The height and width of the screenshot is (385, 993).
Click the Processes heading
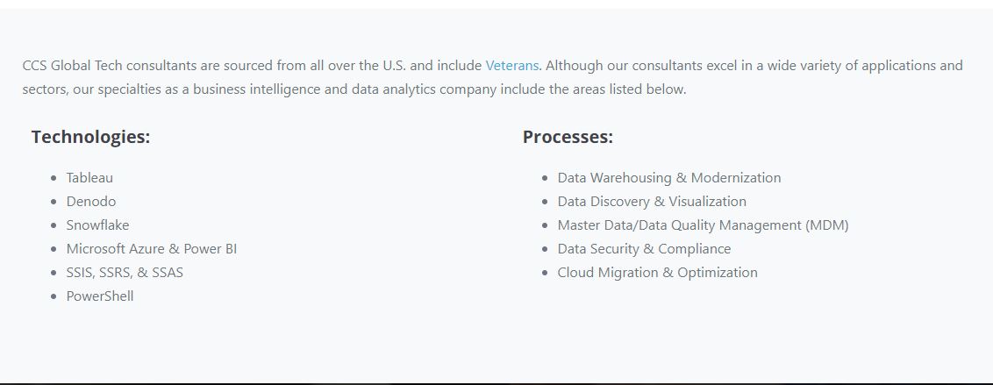point(568,137)
